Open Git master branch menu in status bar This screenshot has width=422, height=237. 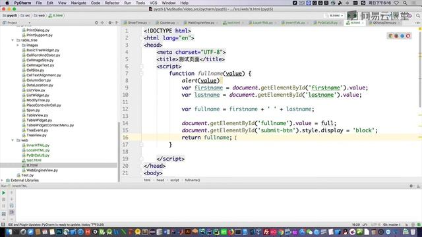[392, 224]
